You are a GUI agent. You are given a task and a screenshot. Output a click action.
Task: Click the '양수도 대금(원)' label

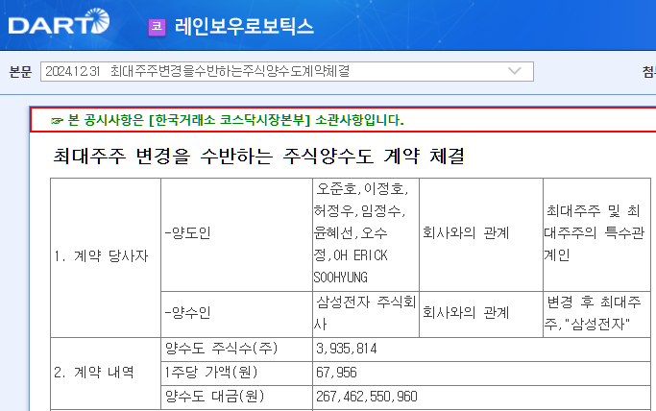214,397
